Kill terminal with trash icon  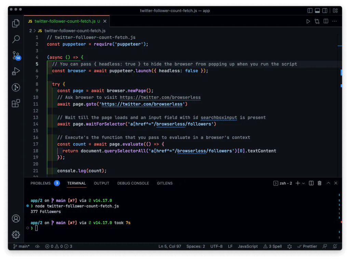(320, 183)
